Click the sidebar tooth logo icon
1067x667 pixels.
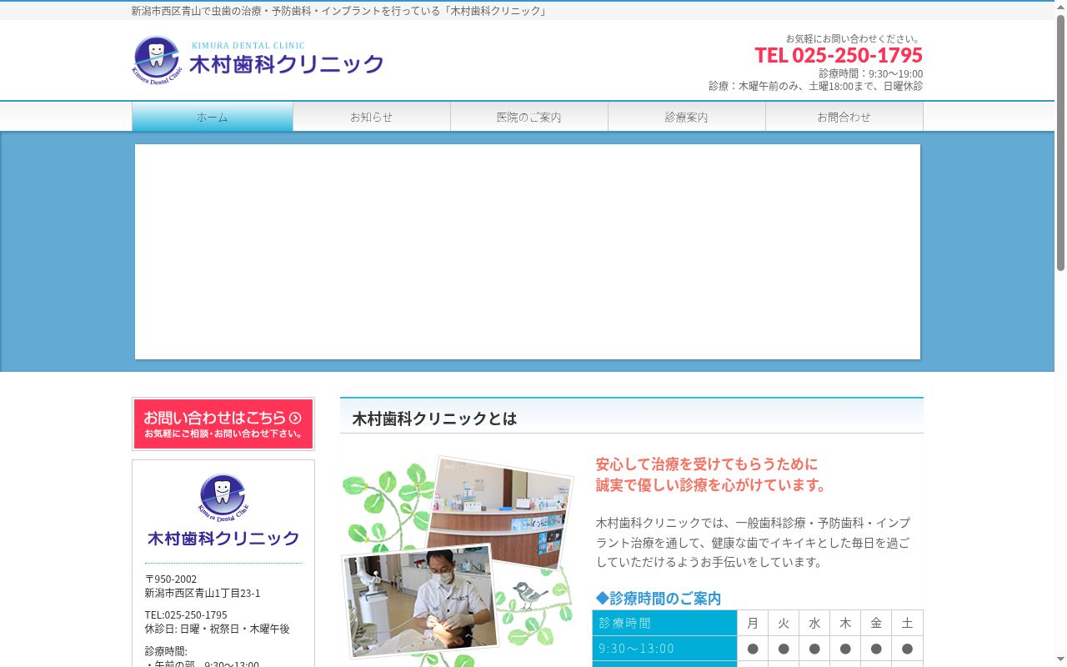[223, 497]
